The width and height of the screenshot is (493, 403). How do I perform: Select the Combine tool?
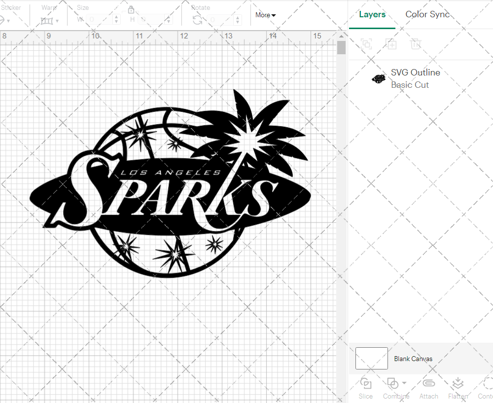pyautogui.click(x=393, y=383)
